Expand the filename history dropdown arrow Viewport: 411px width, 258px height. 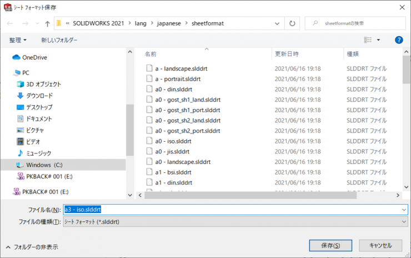tap(404, 210)
